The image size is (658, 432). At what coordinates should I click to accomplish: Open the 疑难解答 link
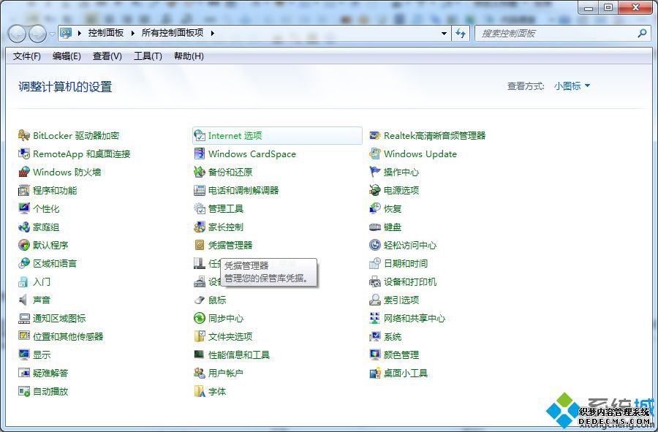[50, 373]
